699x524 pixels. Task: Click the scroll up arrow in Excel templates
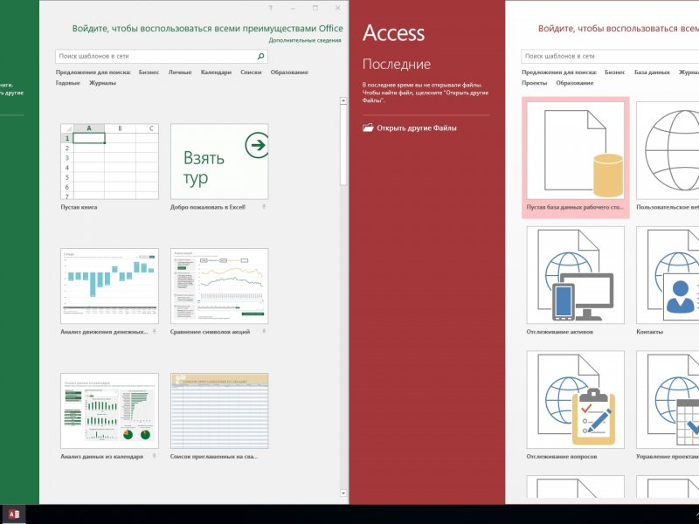343,100
